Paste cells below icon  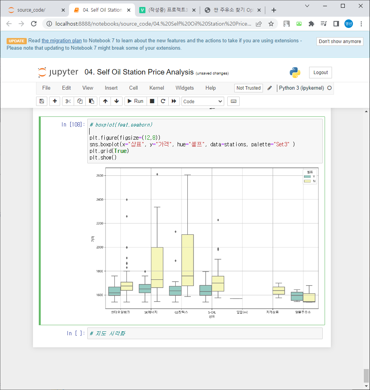pyautogui.click(x=92, y=101)
